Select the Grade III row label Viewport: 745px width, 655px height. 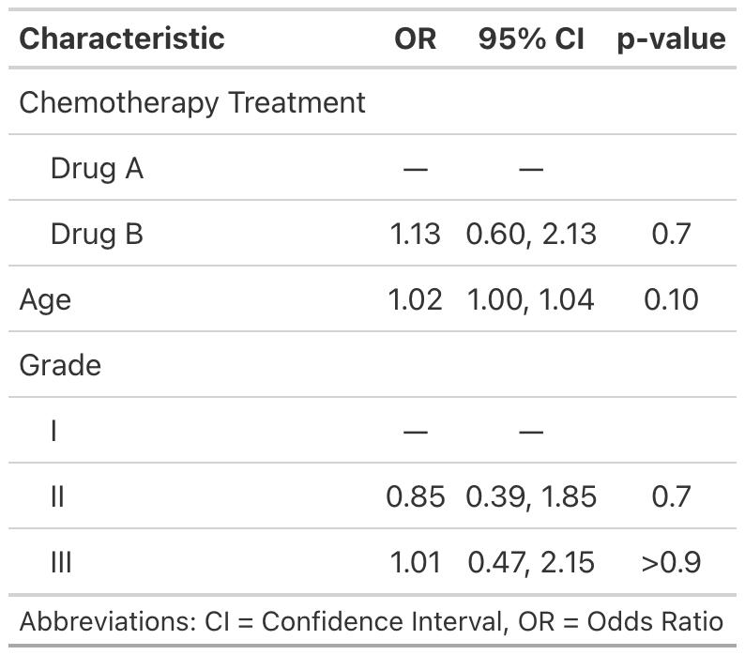[61, 562]
